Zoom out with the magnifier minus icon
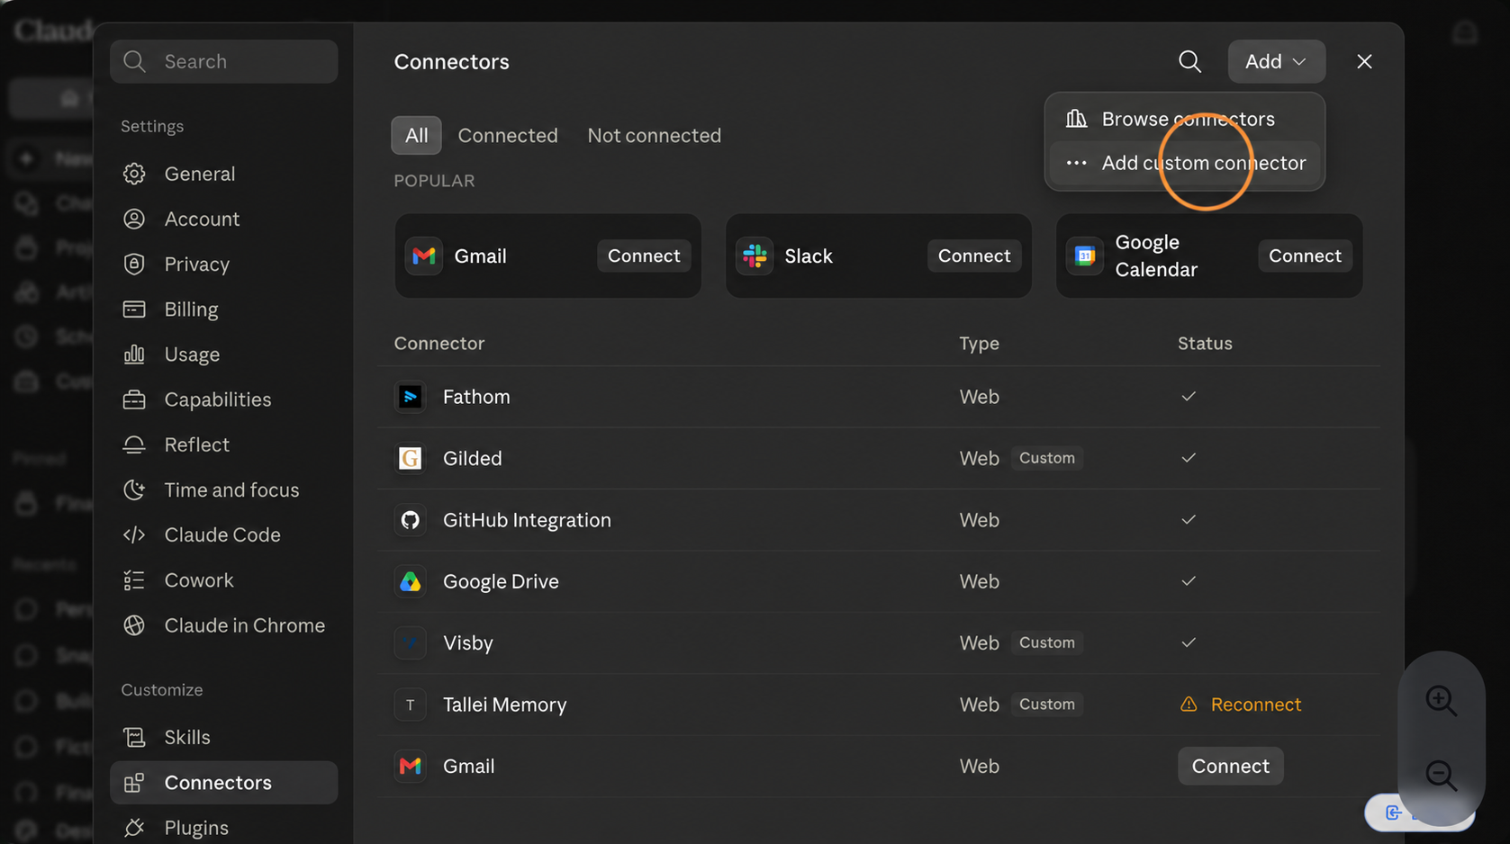The image size is (1510, 844). [x=1441, y=775]
